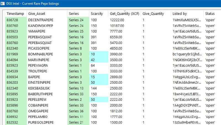
Task: Click lister address 16TNY6JF5dkYC3...
Action: 187,71
